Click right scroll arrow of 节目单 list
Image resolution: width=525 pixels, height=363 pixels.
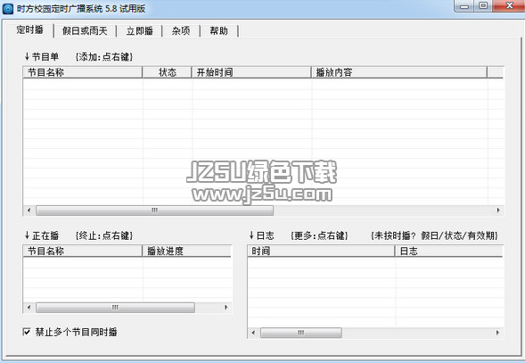498,210
